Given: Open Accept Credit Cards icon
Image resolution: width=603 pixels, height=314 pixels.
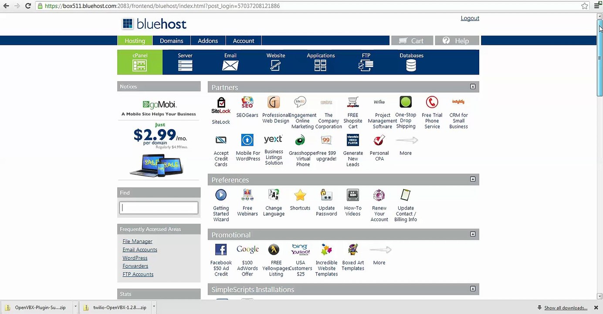Looking at the screenshot, I should tap(221, 140).
